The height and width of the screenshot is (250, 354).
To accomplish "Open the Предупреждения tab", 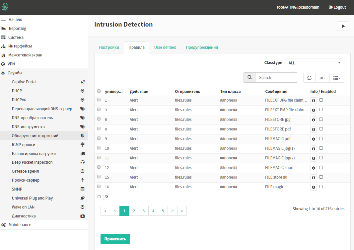I will coord(202,47).
